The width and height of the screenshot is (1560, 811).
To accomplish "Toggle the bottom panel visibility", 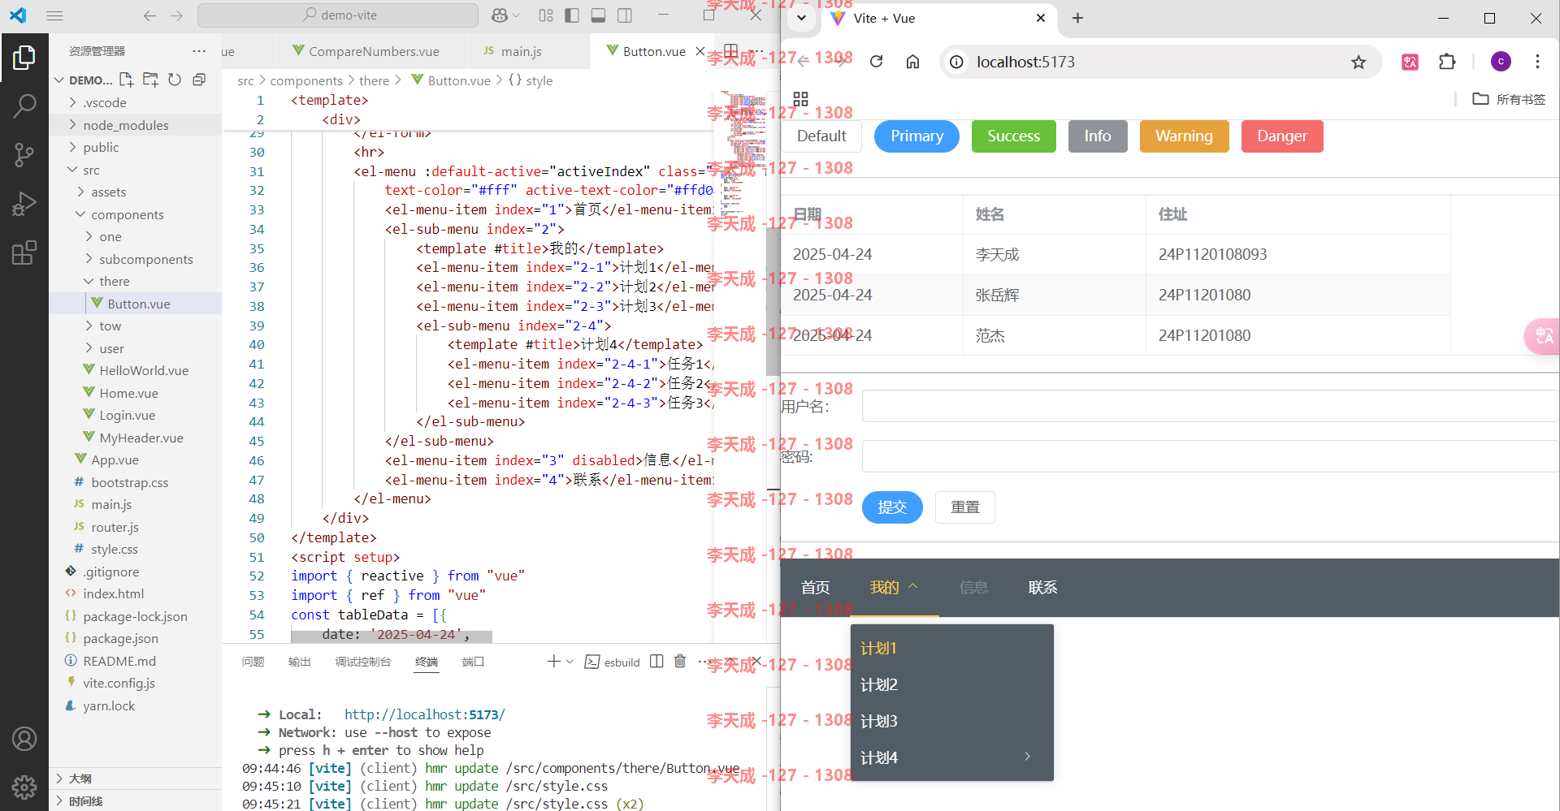I will pos(599,15).
